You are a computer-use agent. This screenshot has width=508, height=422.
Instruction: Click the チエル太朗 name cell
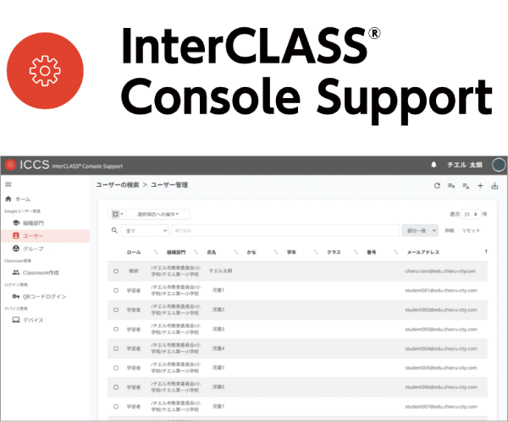[x=221, y=271]
